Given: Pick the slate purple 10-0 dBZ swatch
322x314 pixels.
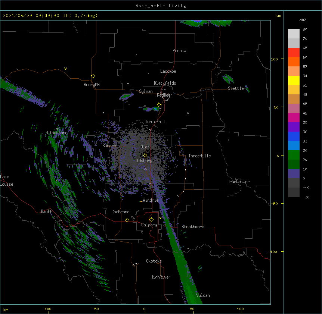Looking at the screenshot, I should click(x=294, y=174).
